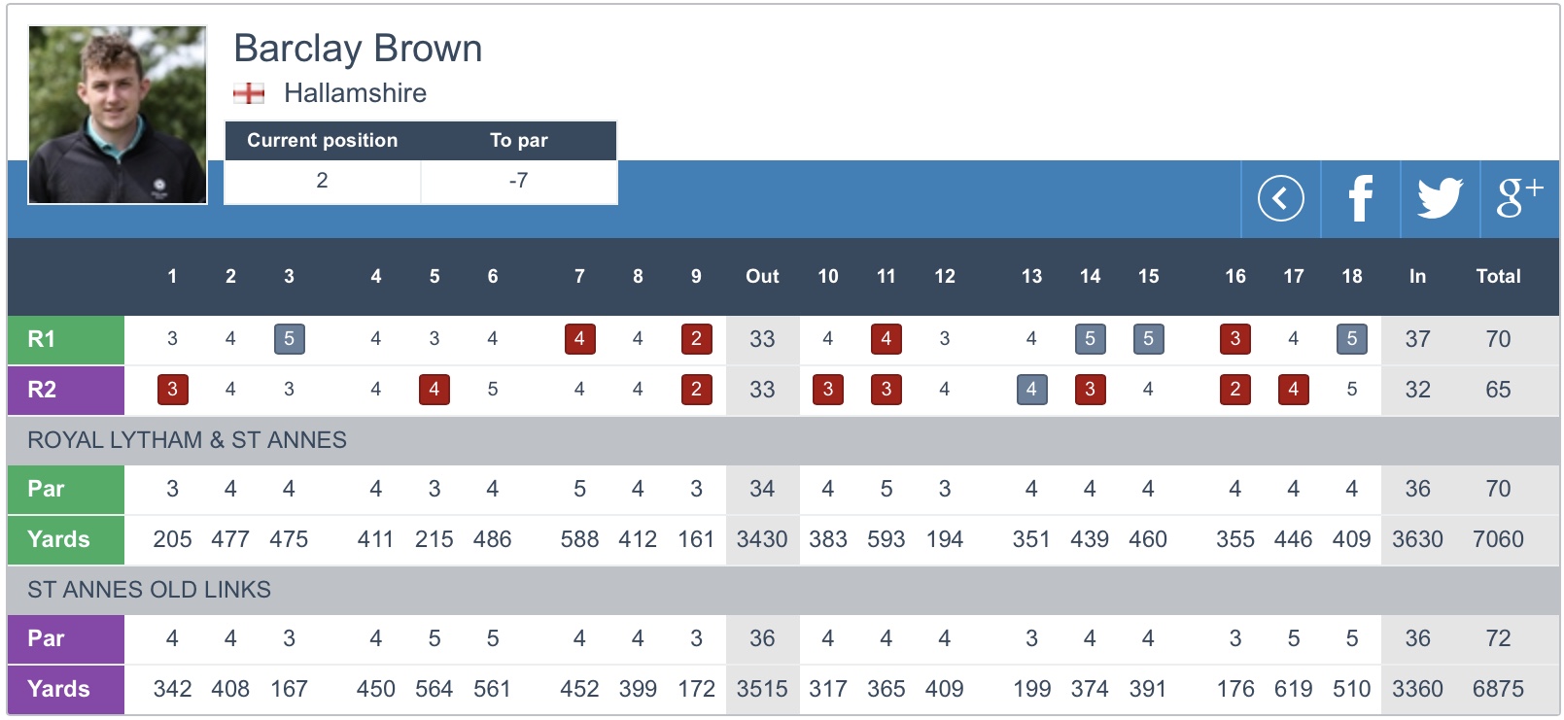1564x720 pixels.
Task: Click R1 hole 9 red score box
Action: click(x=696, y=339)
